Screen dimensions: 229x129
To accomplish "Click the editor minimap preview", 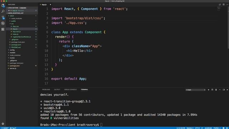I will coord(219,9).
